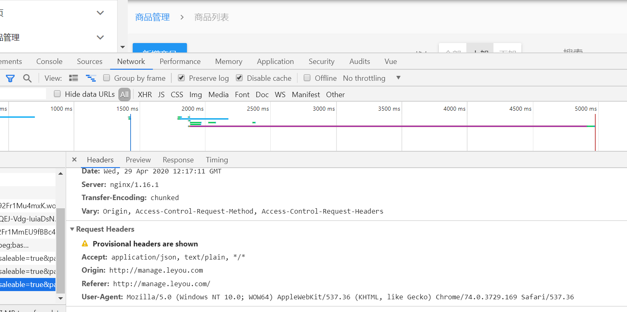Click the blue 新增商品 button
Viewport: 627px width, 312px height.
click(x=160, y=48)
